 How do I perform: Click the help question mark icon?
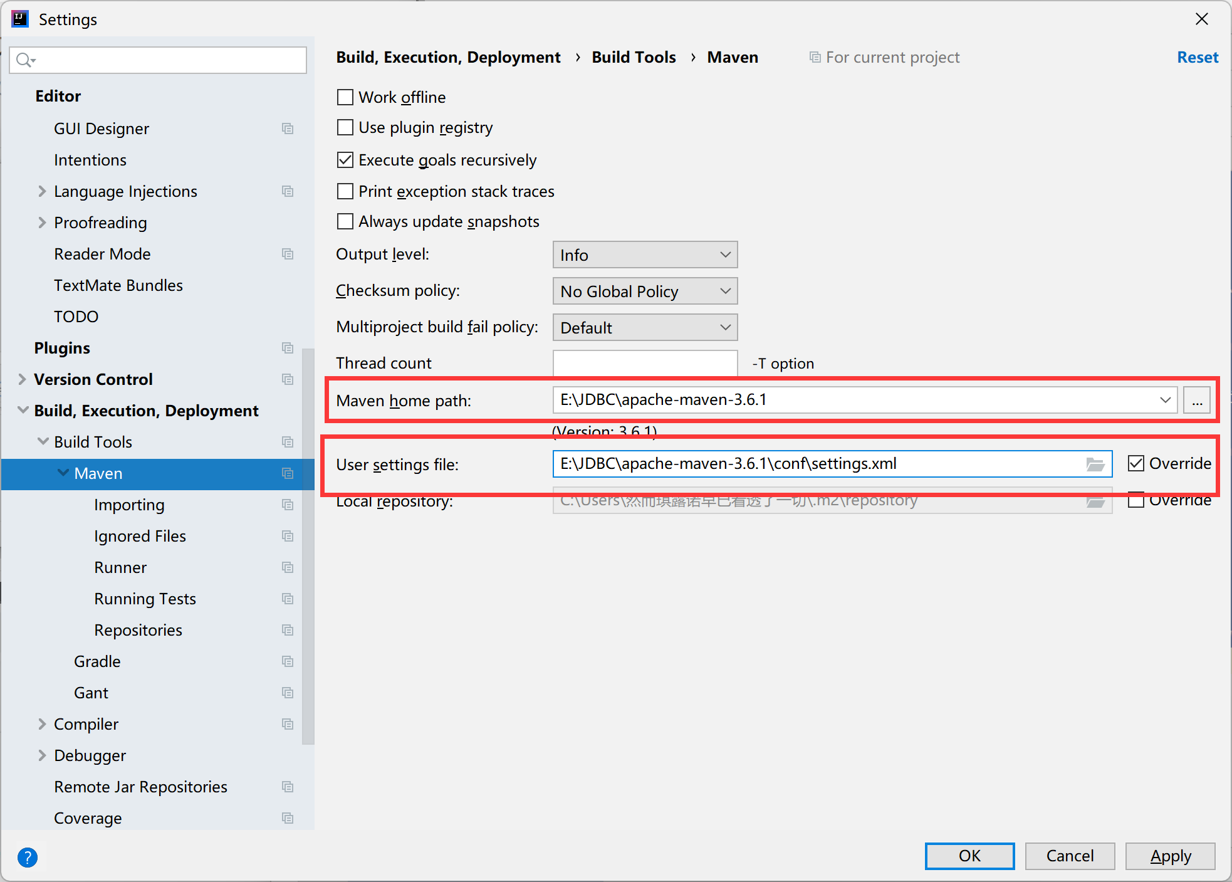point(28,857)
